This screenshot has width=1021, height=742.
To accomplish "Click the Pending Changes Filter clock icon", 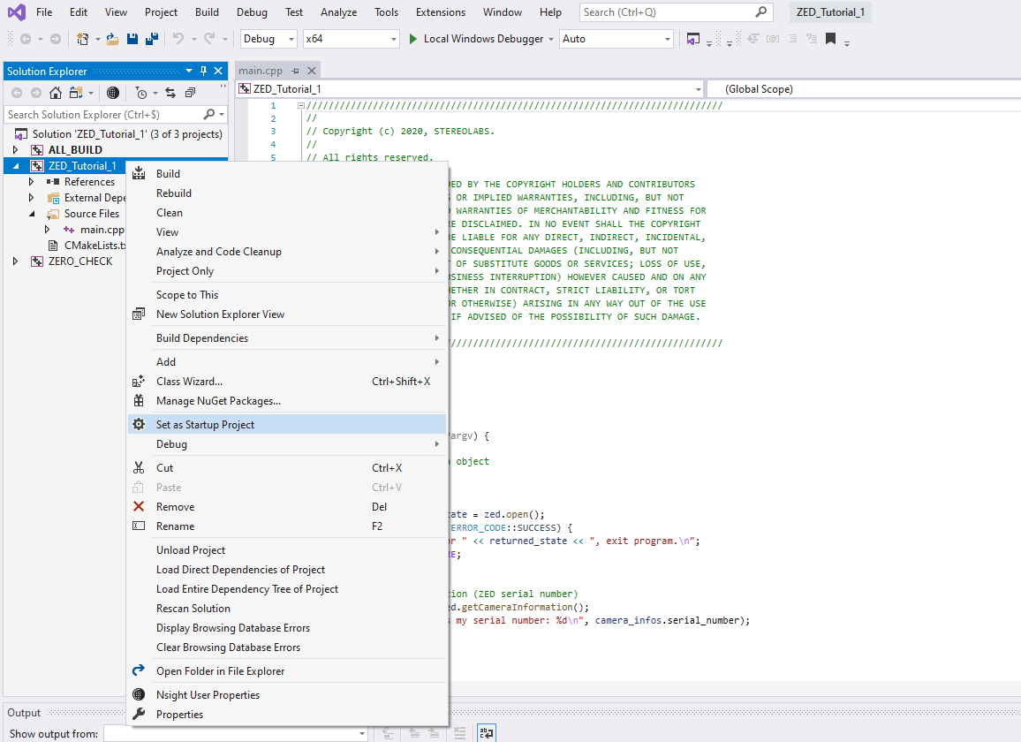I will pos(141,93).
